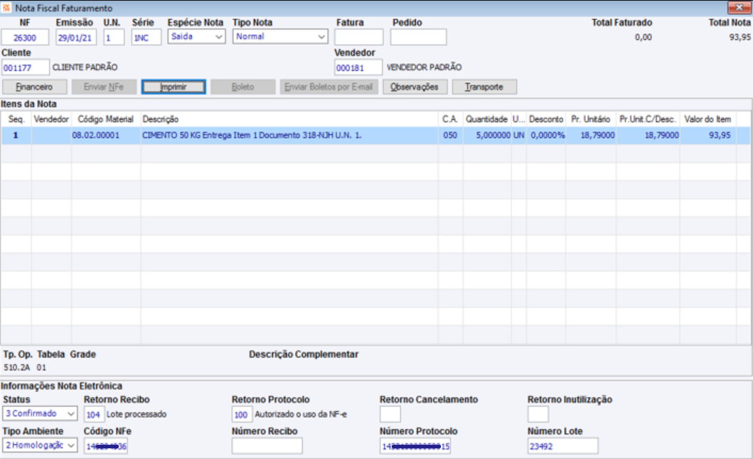Click the Transporte button
Screen dimensions: 753x459
click(484, 87)
